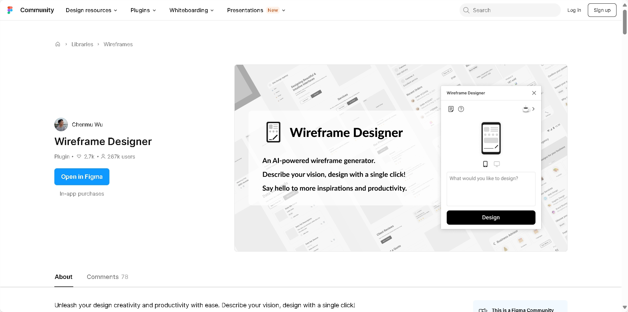Select the mobile device icon

click(x=485, y=164)
